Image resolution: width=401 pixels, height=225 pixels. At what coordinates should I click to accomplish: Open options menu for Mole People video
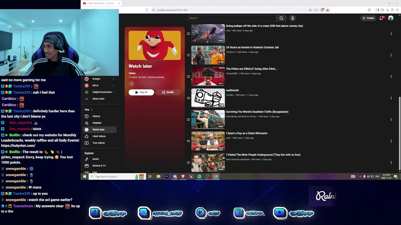click(391, 162)
